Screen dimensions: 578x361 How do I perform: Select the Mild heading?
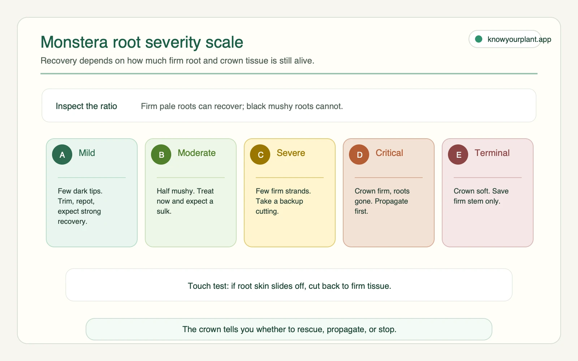pyautogui.click(x=87, y=153)
